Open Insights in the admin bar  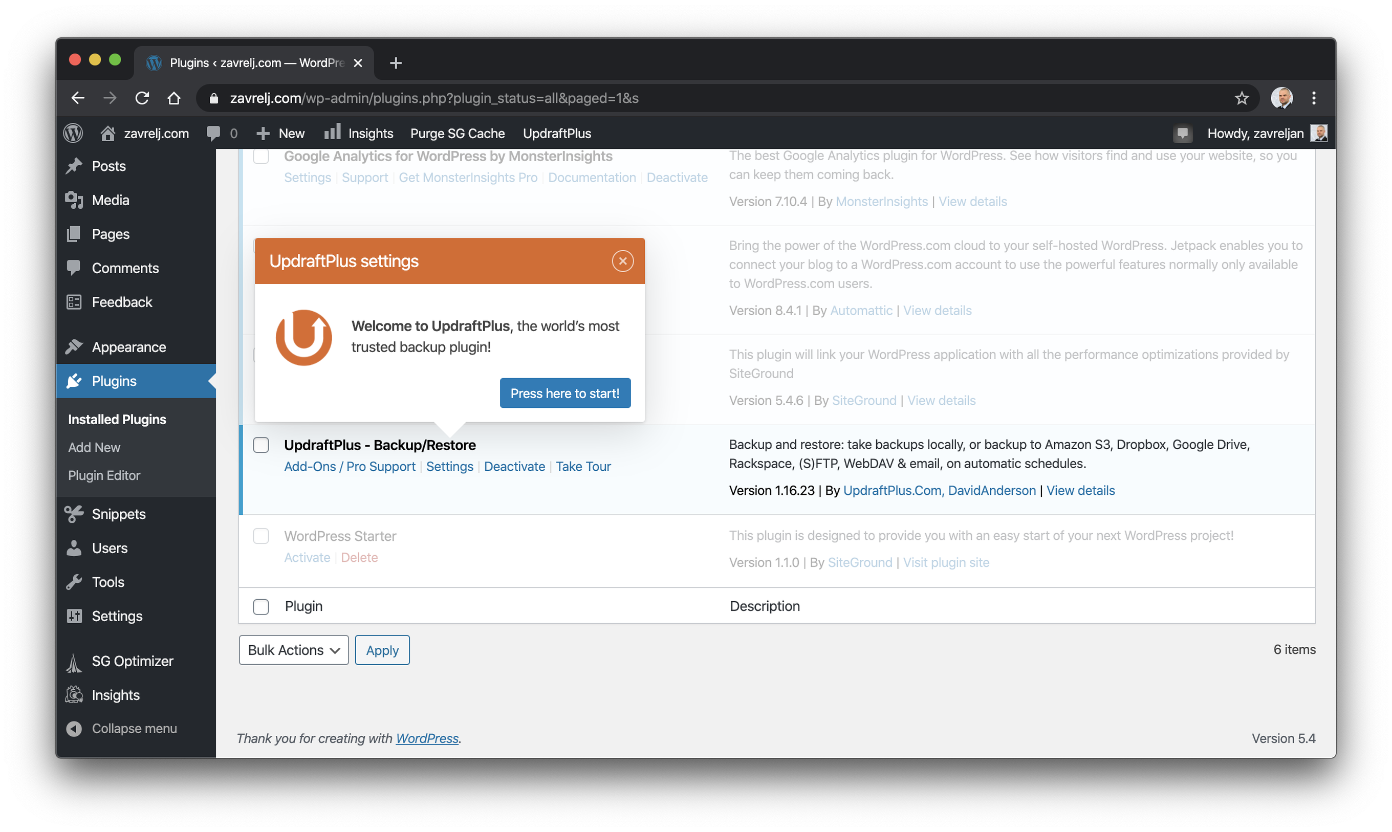pos(359,134)
